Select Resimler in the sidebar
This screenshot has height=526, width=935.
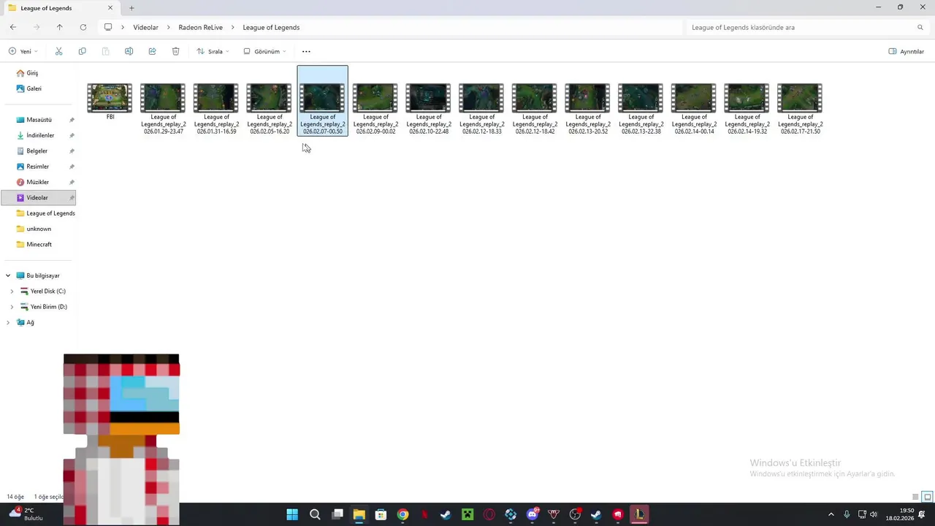point(39,167)
